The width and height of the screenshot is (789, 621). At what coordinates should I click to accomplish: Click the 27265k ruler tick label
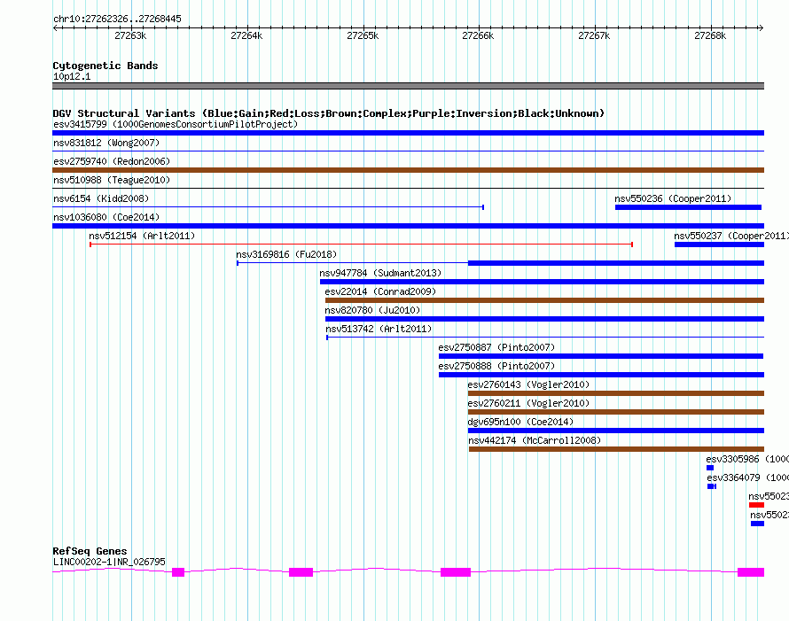click(x=363, y=35)
